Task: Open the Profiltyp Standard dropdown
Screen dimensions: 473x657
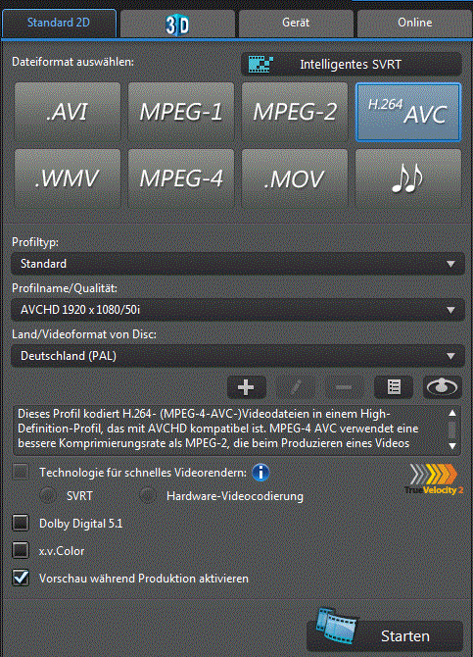Action: pyautogui.click(x=238, y=264)
